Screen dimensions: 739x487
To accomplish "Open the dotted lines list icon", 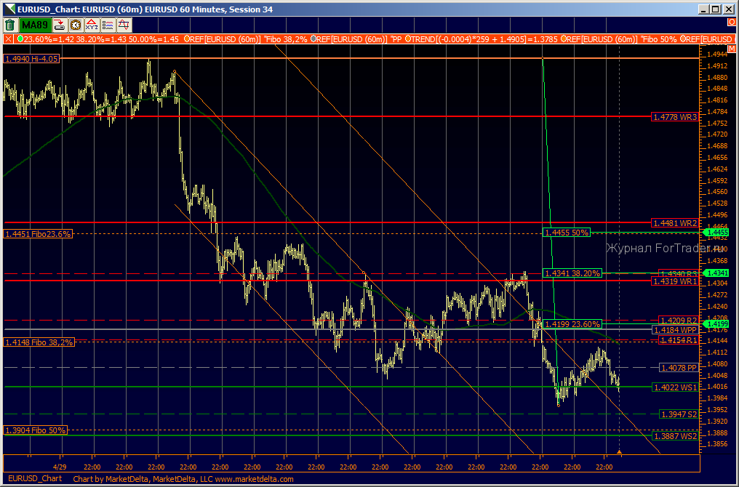I will tap(108, 25).
